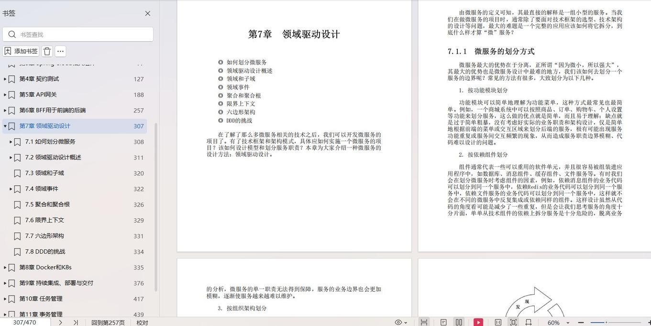Jump to bookmark 第10章 任务管理
The image size is (651, 326).
[41, 299]
